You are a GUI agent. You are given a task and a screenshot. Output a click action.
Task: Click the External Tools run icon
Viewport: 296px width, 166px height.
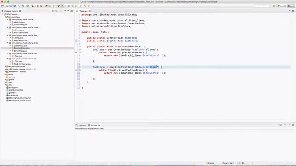[32, 6]
